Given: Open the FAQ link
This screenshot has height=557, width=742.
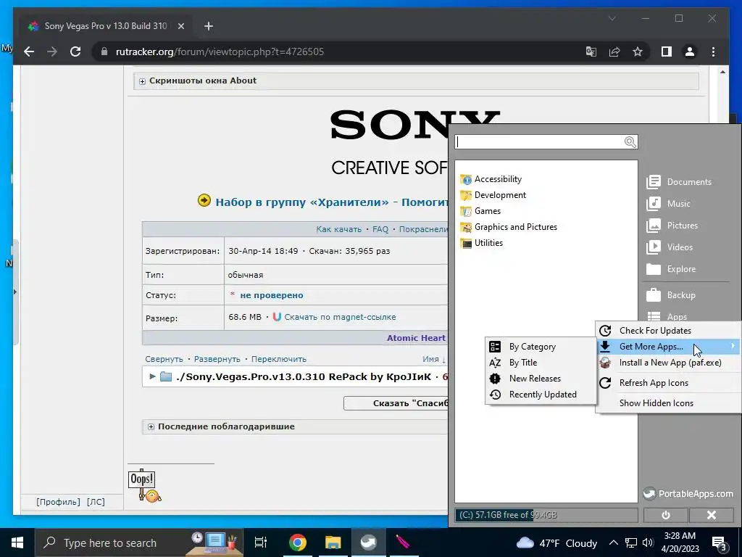Looking at the screenshot, I should click(x=380, y=229).
